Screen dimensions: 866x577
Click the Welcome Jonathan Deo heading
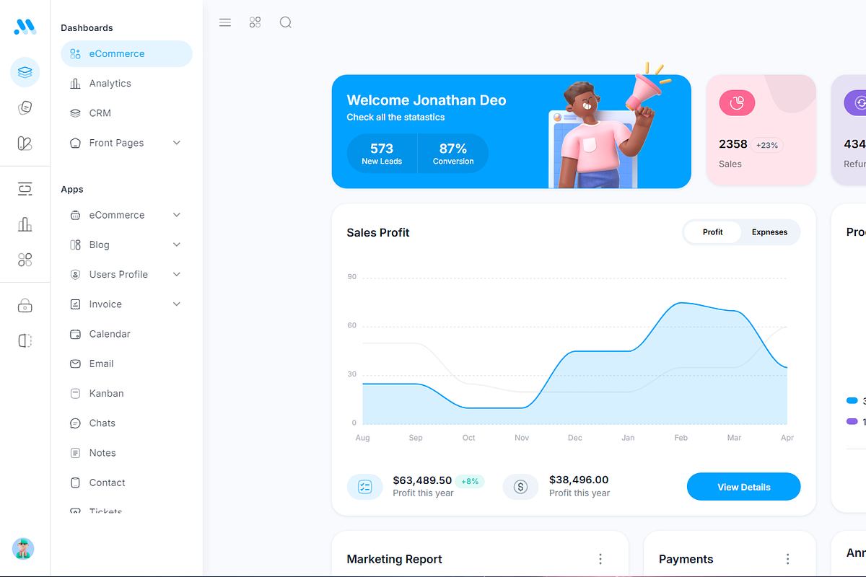(427, 100)
